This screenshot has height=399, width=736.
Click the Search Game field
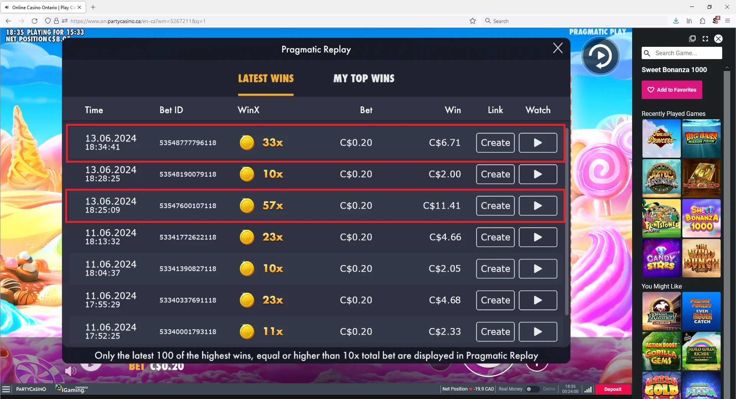[682, 53]
